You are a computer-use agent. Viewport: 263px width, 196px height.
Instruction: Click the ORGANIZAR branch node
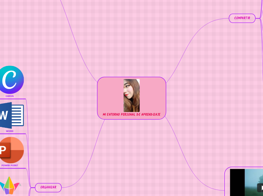pyautogui.click(x=48, y=187)
